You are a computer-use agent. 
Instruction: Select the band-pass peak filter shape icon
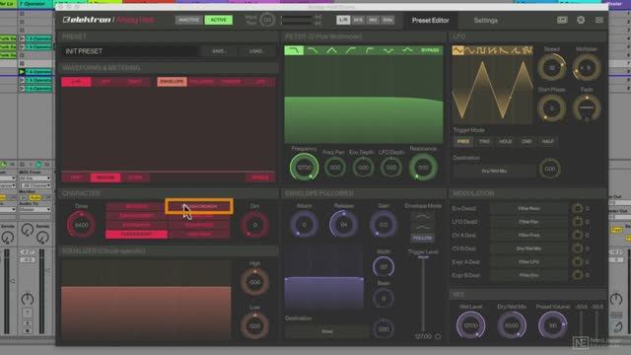331,50
